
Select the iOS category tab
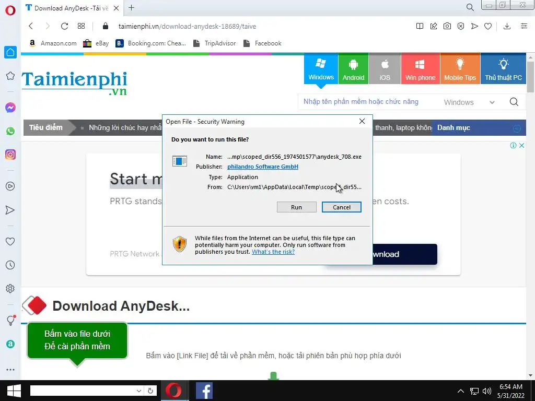click(385, 69)
